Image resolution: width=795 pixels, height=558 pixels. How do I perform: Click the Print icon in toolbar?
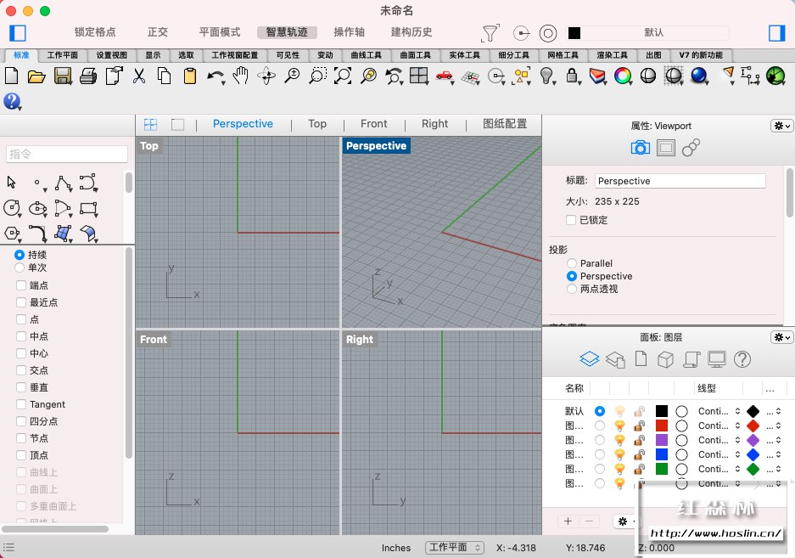tap(87, 76)
